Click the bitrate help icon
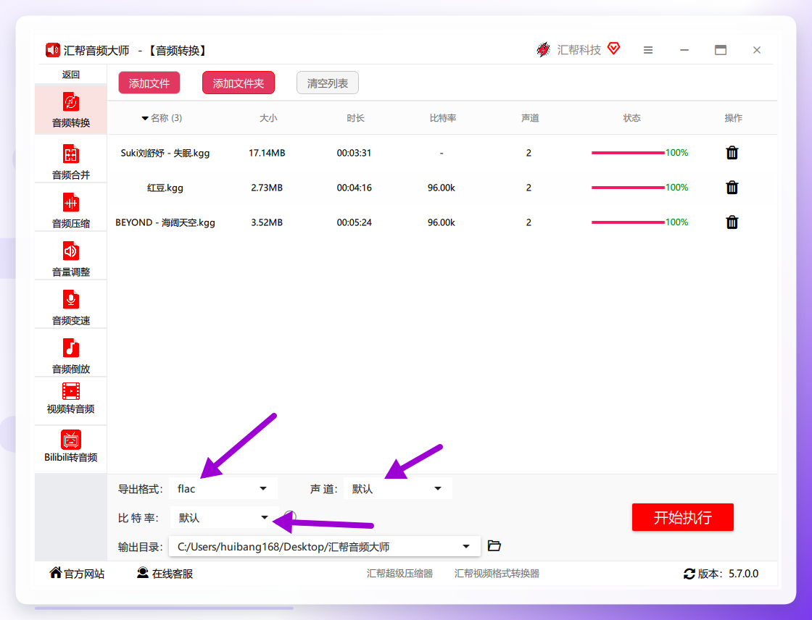The height and width of the screenshot is (620, 812). pos(290,516)
